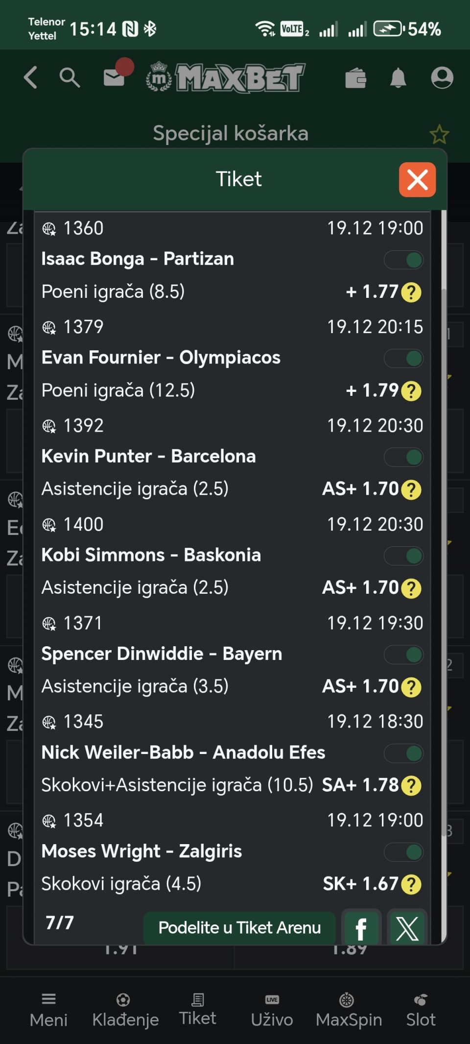Show odds info for Isaac Bonga bet

pos(411,292)
